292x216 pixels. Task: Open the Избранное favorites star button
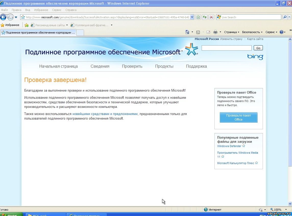[x=10, y=25]
